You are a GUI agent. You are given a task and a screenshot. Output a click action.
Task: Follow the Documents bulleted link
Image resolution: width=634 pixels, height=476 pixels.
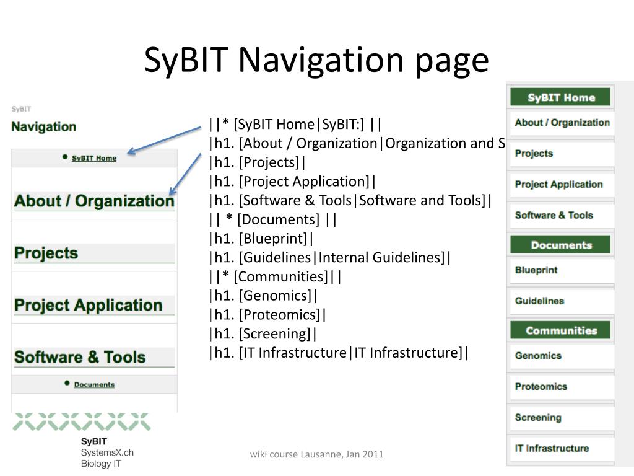pyautogui.click(x=94, y=384)
